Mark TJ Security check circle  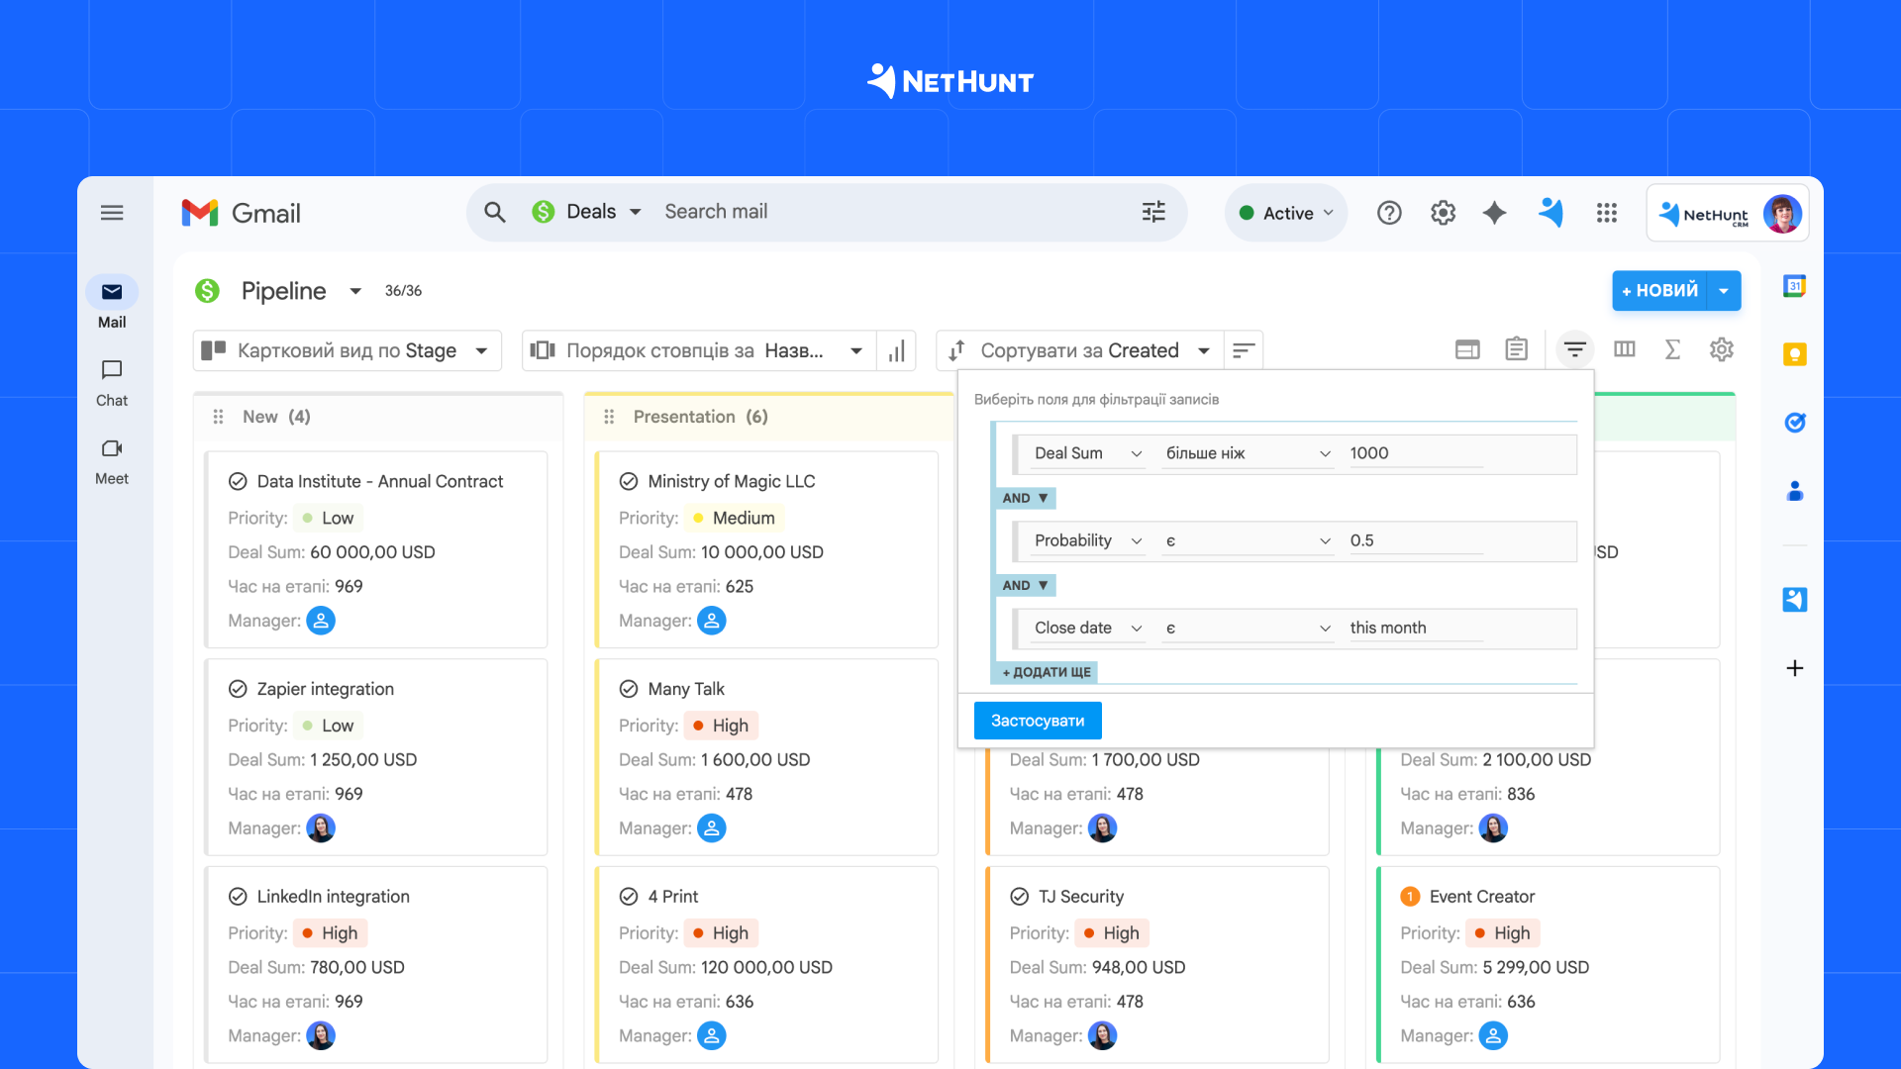pyautogui.click(x=1020, y=897)
